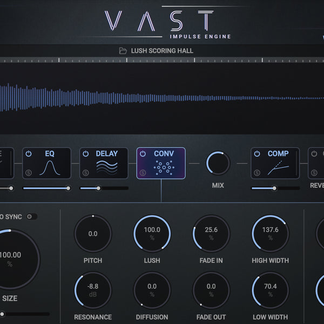Click the SIZE knob
This screenshot has height=324, width=324.
tap(10, 259)
